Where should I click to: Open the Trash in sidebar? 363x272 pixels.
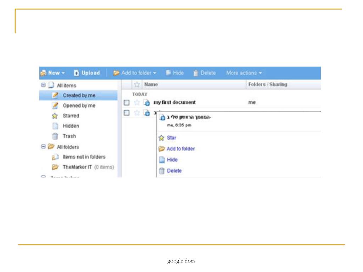(69, 136)
